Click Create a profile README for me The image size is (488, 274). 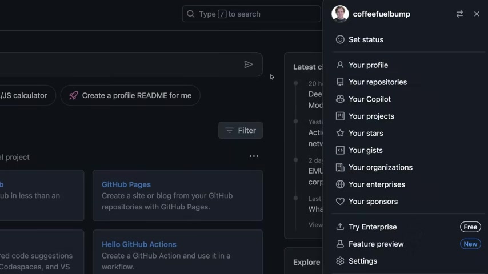point(130,95)
